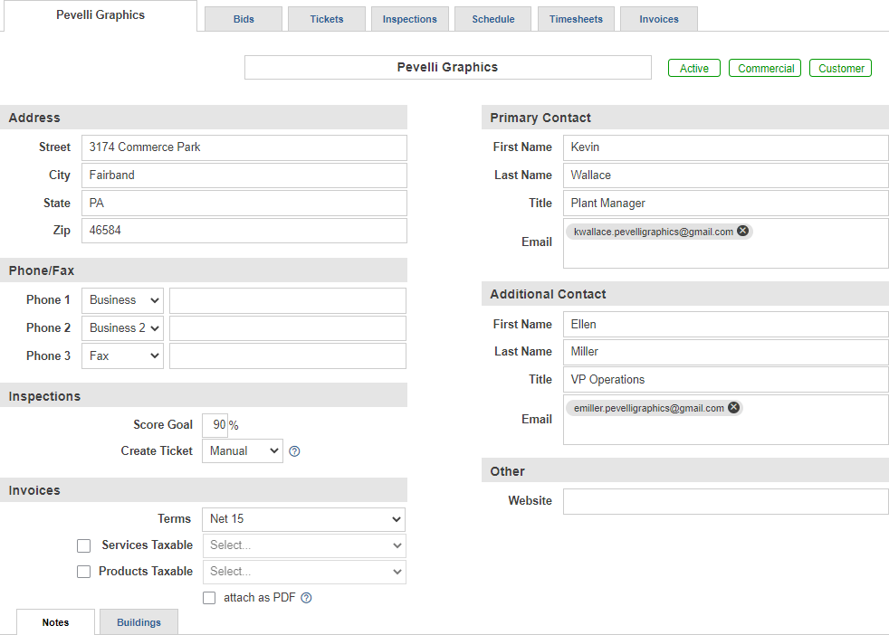
Task: Remove kwallace email address chip
Action: 742,232
